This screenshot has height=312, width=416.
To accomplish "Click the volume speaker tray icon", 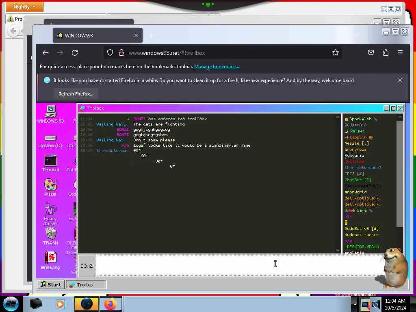I will [x=376, y=305].
